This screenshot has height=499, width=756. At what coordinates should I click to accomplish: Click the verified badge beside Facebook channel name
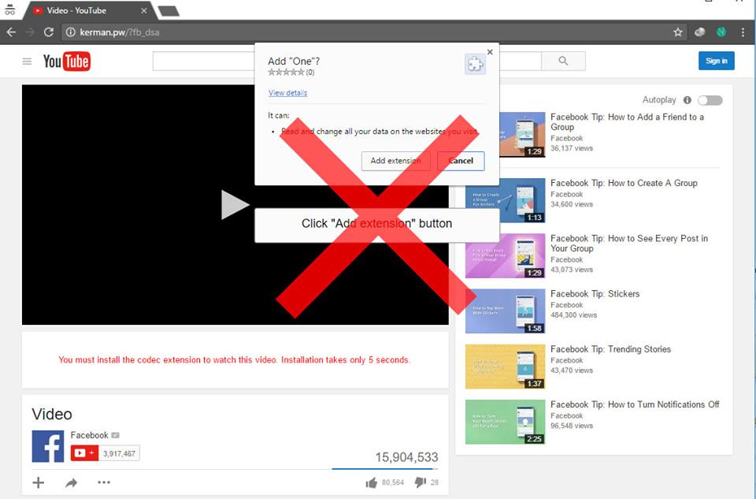click(115, 435)
